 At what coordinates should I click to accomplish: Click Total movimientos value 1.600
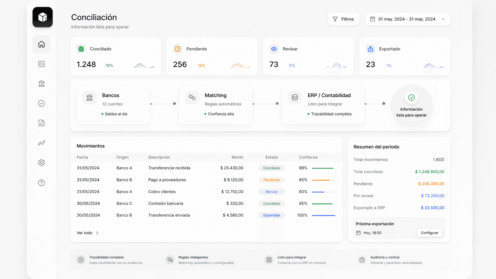(438, 160)
